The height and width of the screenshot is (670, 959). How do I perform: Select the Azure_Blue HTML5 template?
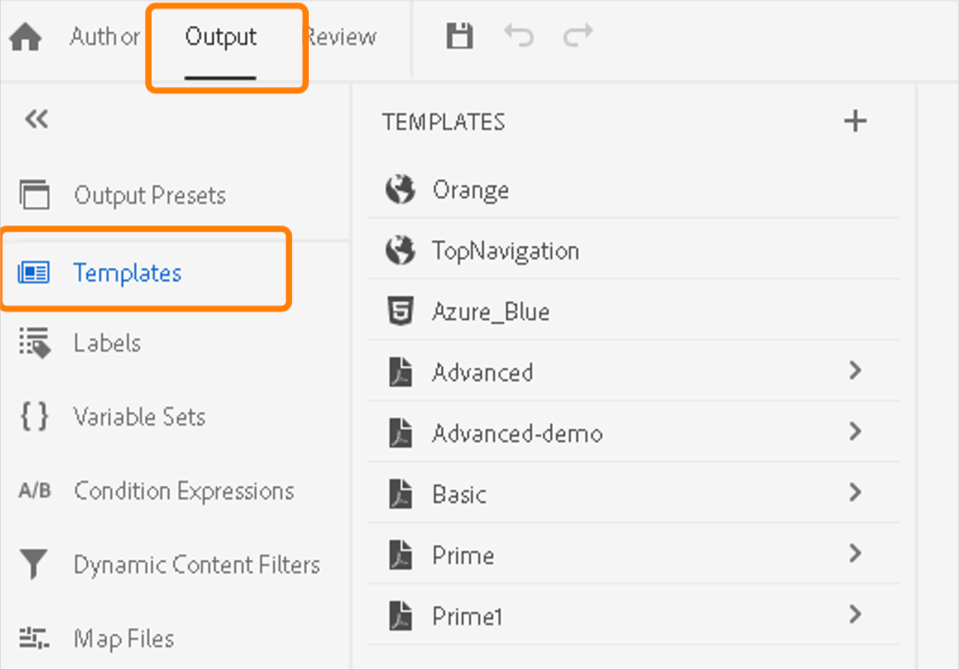pos(490,312)
